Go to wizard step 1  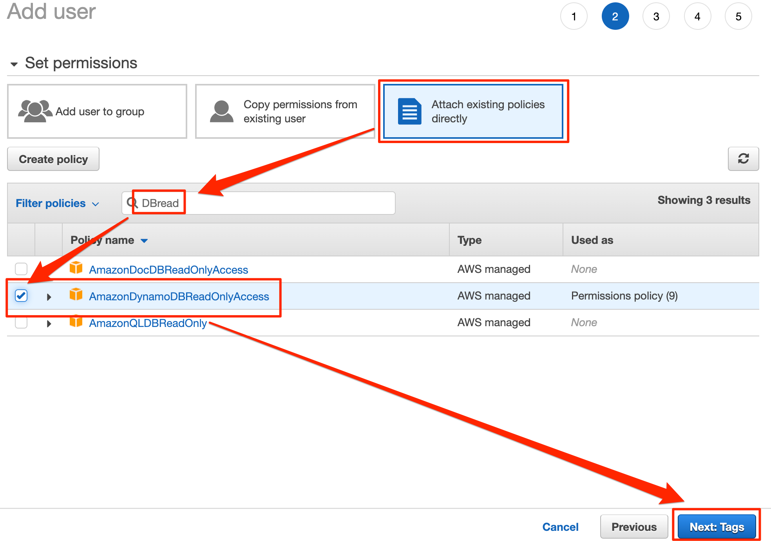574,16
